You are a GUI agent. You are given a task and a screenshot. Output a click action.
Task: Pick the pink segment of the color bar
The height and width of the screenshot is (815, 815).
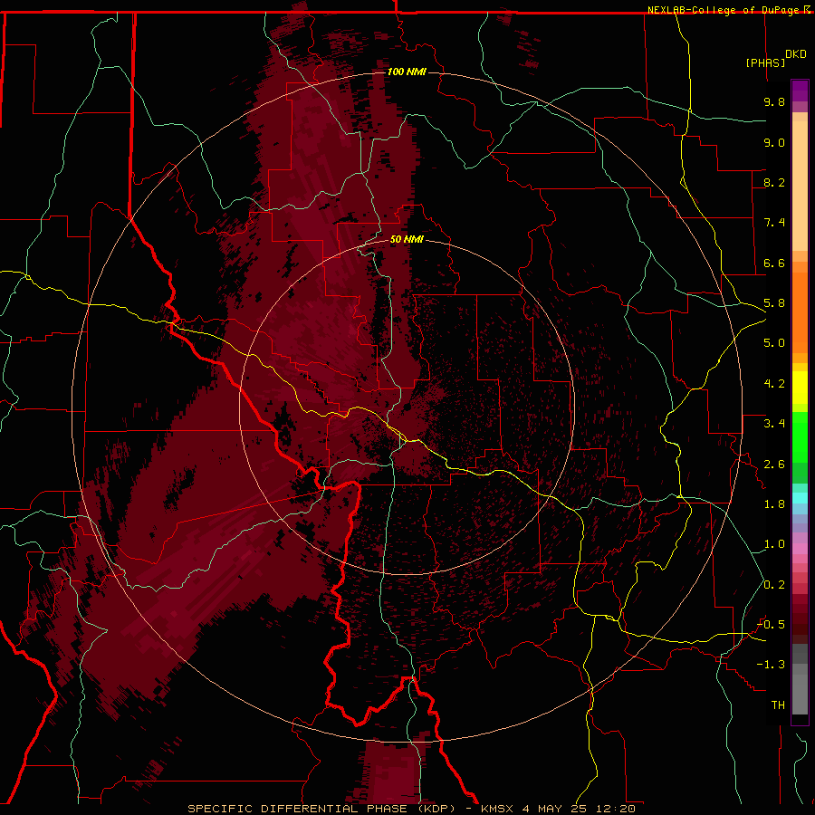800,549
